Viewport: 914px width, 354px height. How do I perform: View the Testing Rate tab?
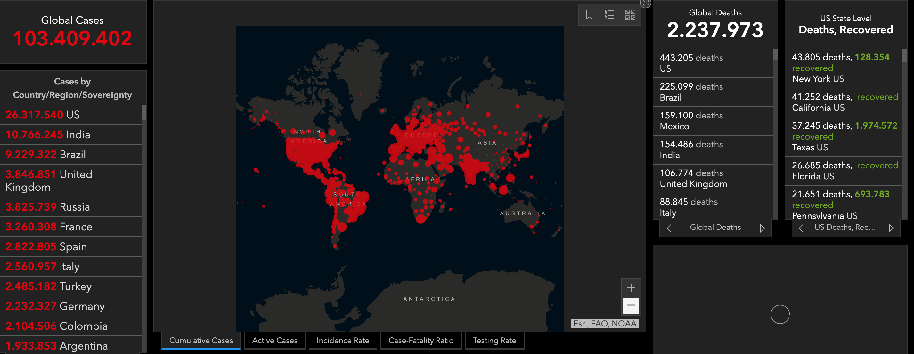click(x=494, y=341)
